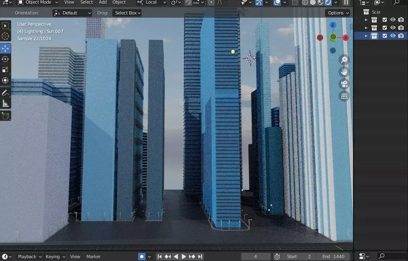Viewport: 408px width, 261px height.
Task: Select wireframe viewport shading
Action: click(305, 2)
